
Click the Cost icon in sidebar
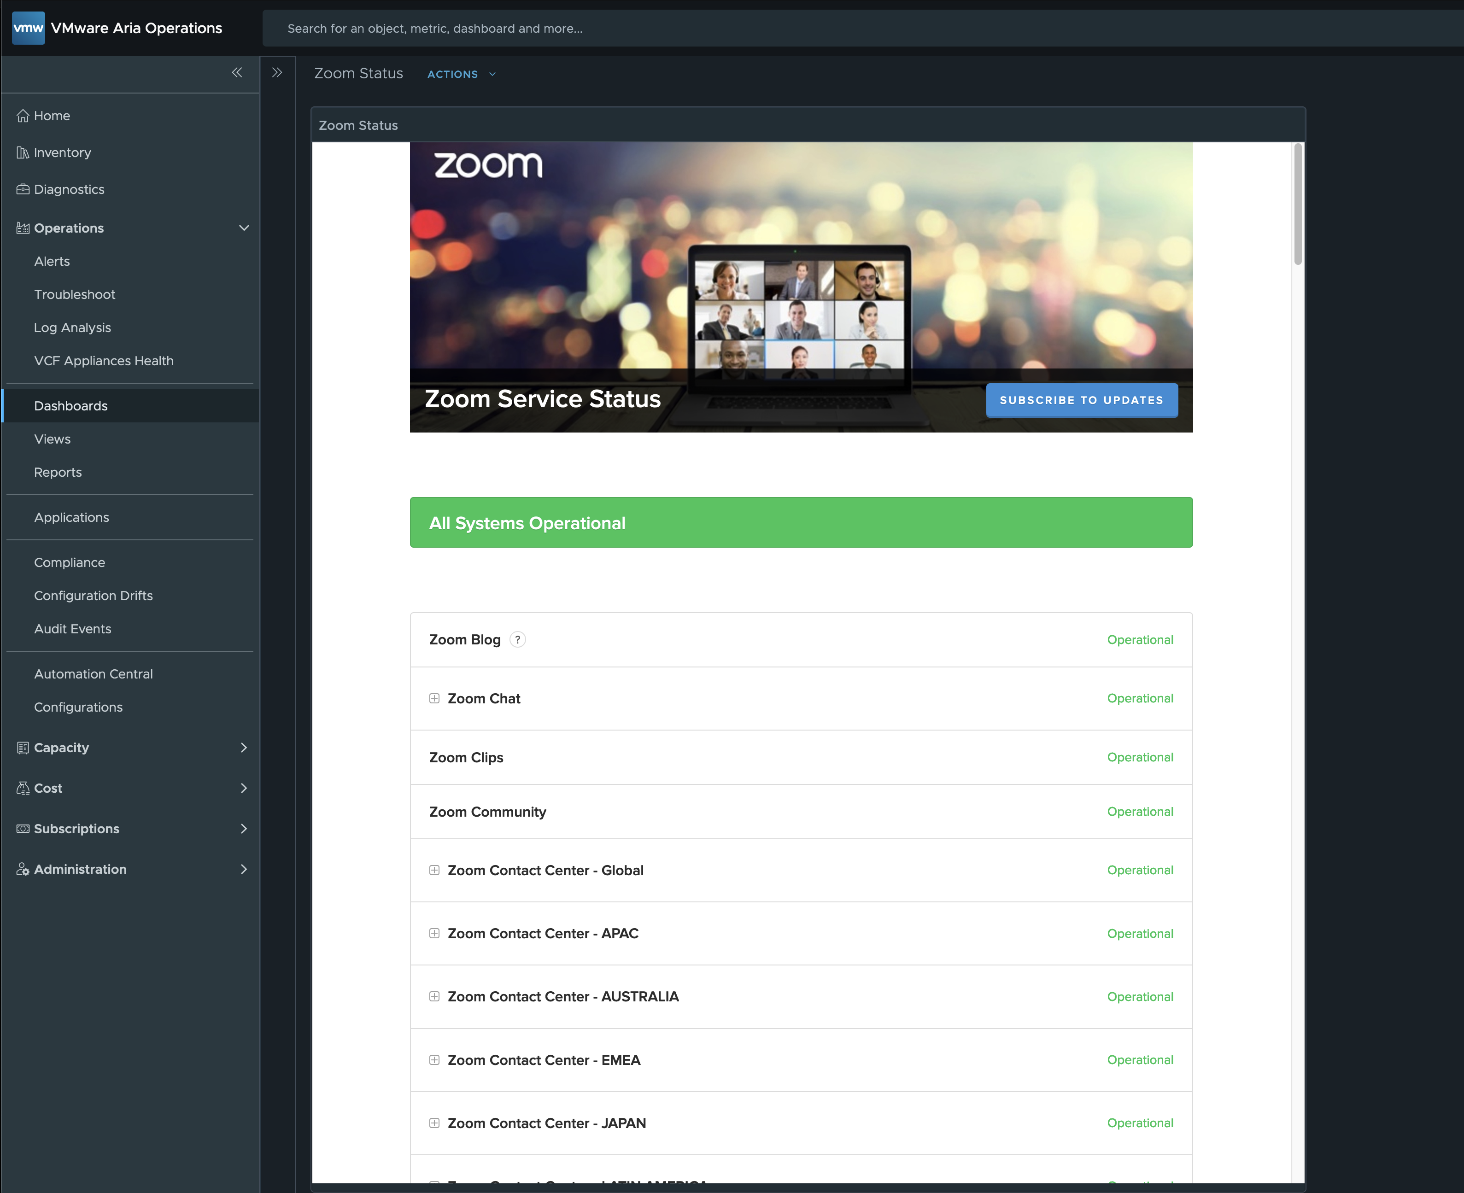(x=23, y=788)
